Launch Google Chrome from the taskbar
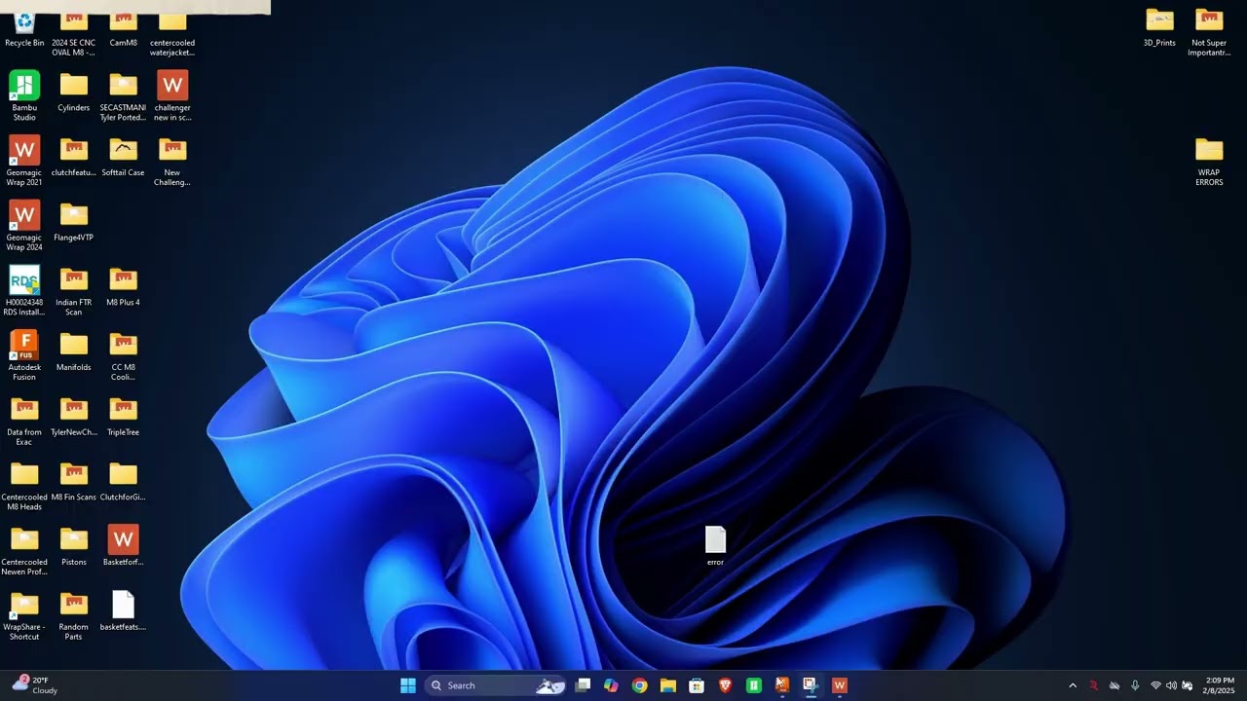This screenshot has height=701, width=1247. tap(639, 685)
